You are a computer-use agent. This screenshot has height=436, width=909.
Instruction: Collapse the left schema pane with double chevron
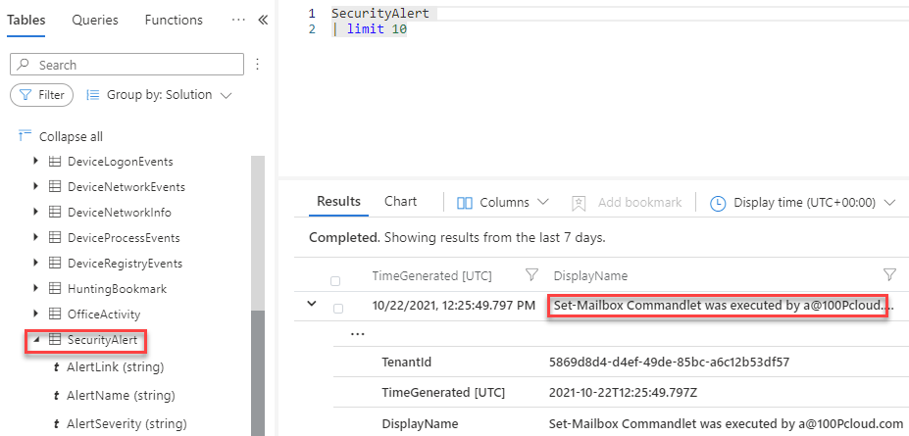(x=262, y=21)
